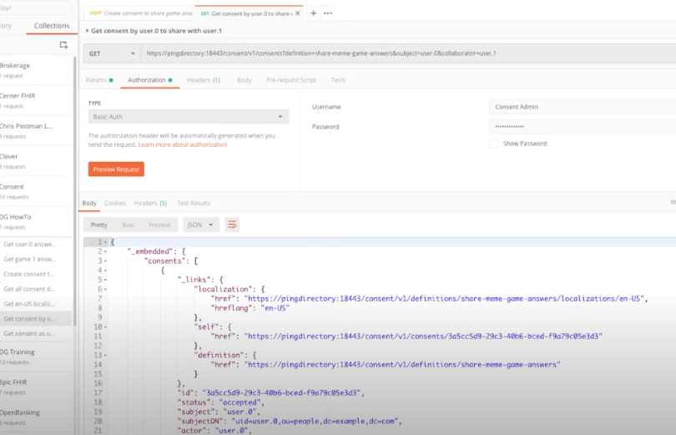This screenshot has width=676, height=435.
Task: Enable the Show Password checkbox
Action: (x=494, y=144)
